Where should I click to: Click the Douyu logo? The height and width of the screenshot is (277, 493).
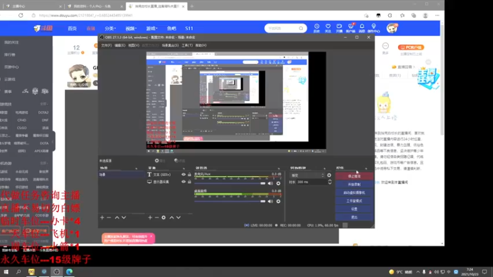pos(43,28)
